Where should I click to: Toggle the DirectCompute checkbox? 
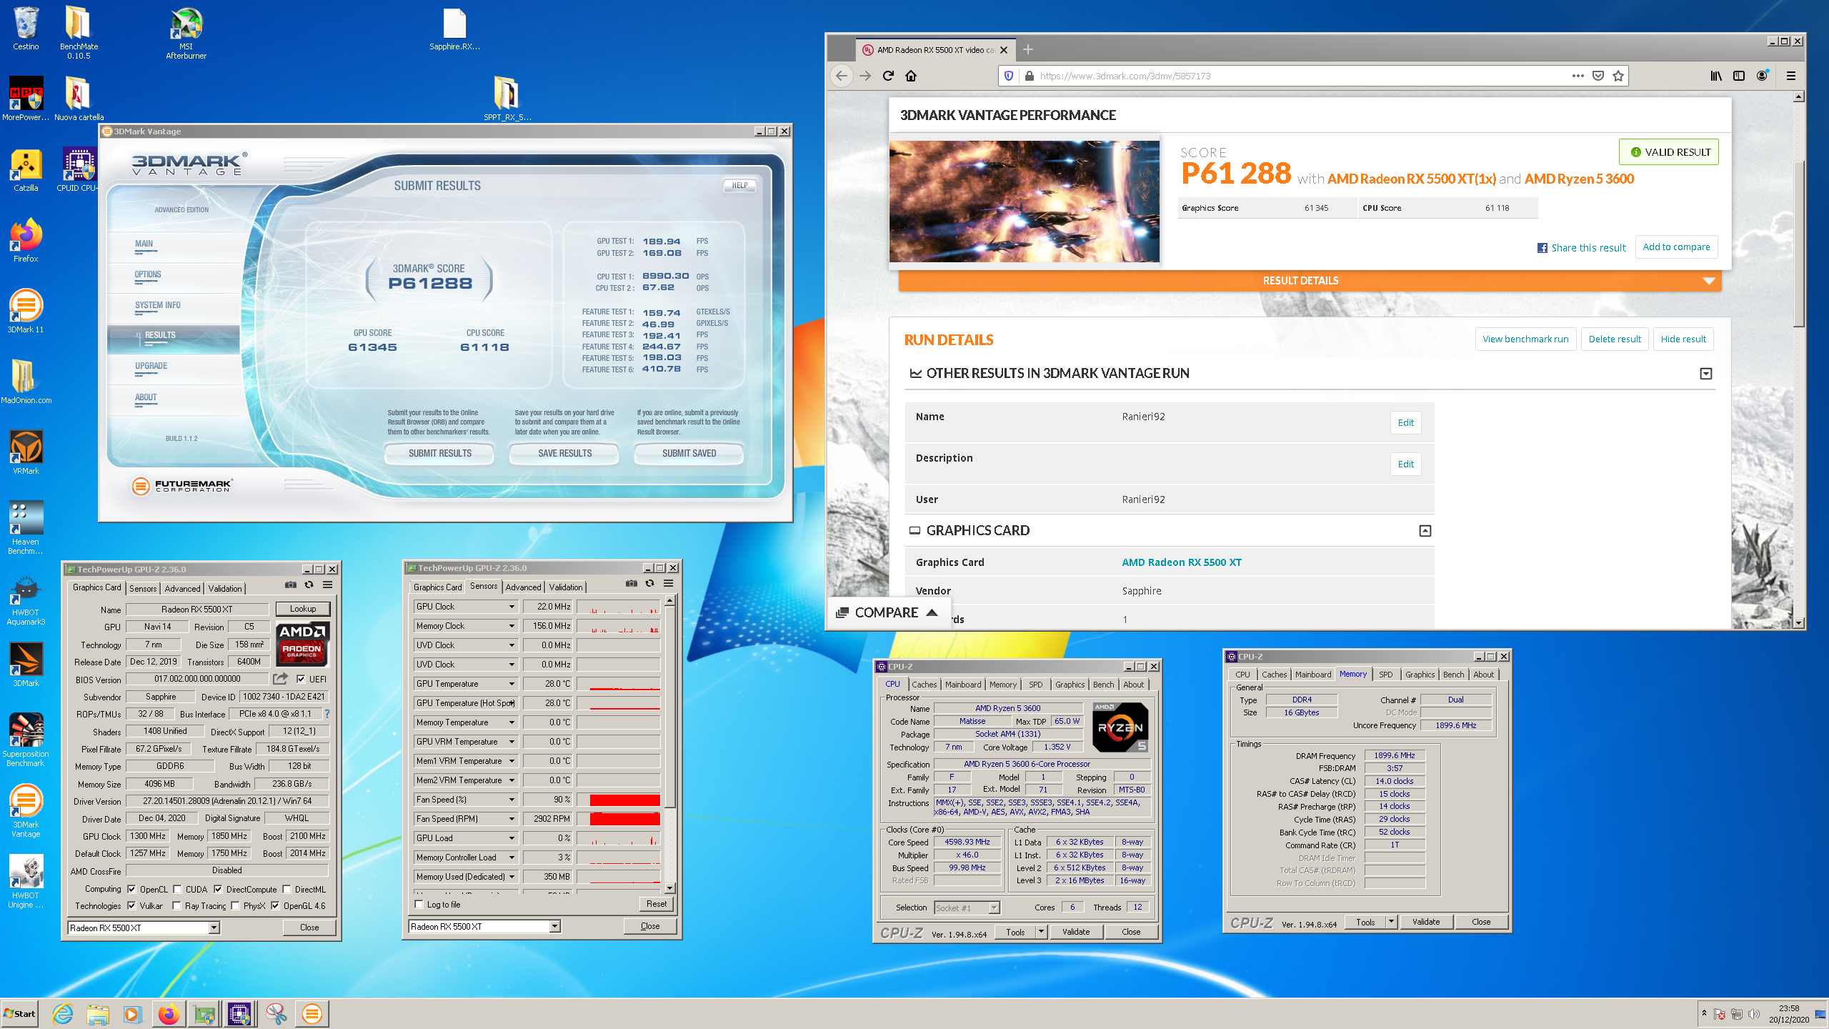(218, 889)
